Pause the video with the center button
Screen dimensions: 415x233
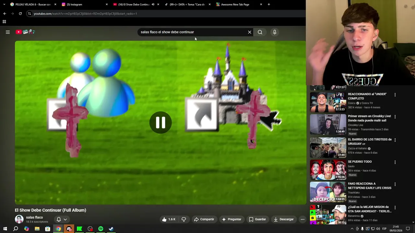tap(160, 123)
